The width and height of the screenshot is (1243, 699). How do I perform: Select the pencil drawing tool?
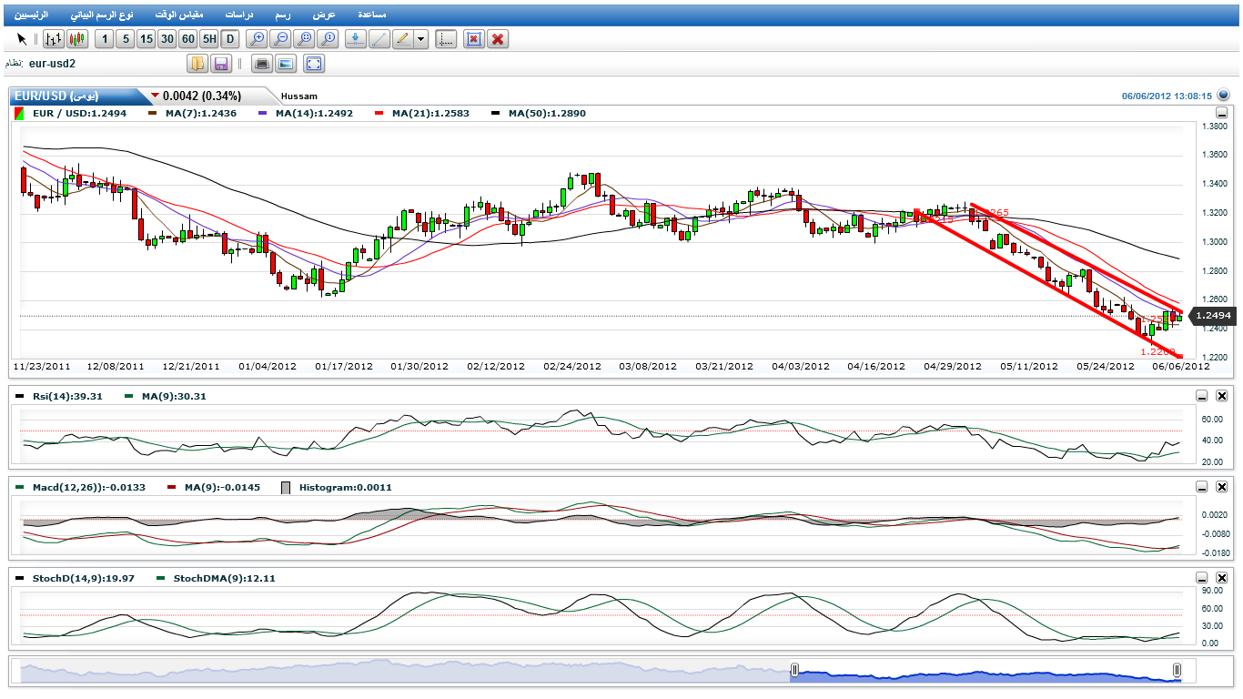click(x=403, y=39)
